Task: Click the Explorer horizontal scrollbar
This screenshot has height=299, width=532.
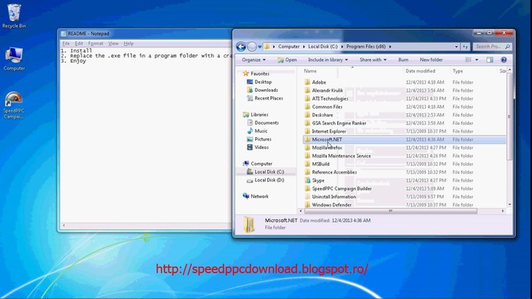Action: click(391, 211)
